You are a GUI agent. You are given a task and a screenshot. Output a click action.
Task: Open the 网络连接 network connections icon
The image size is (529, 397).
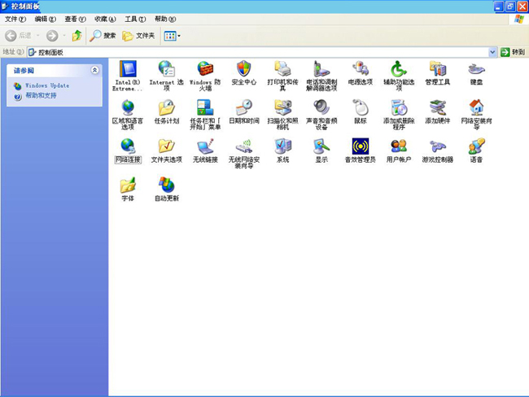(128, 146)
